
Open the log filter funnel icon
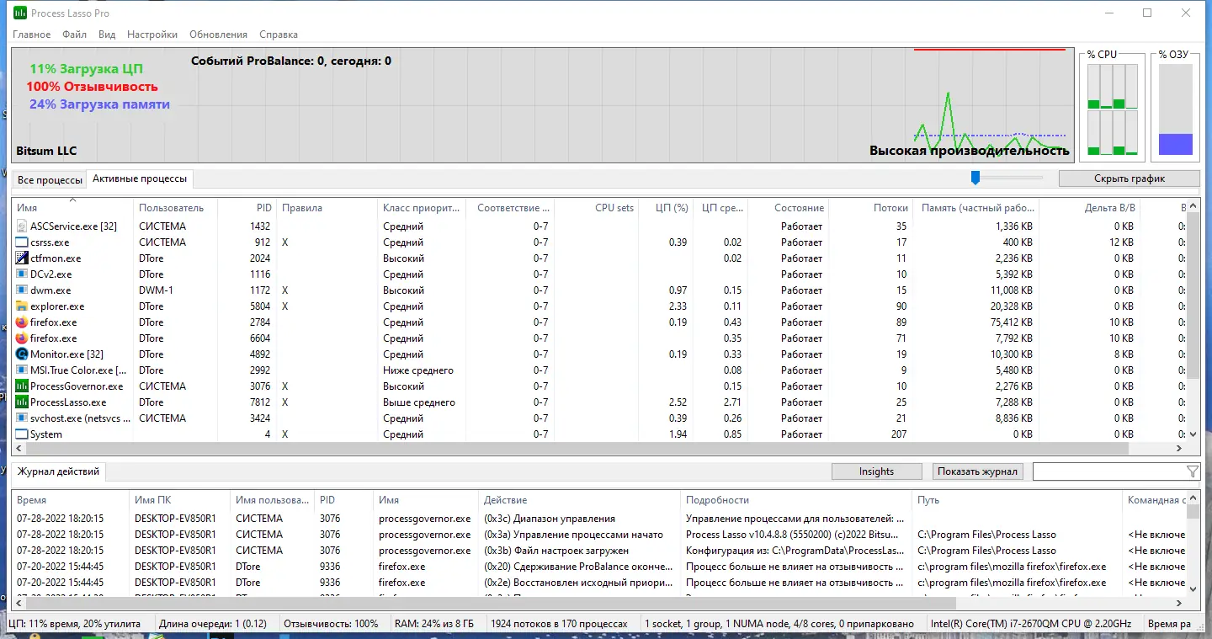pyautogui.click(x=1192, y=471)
